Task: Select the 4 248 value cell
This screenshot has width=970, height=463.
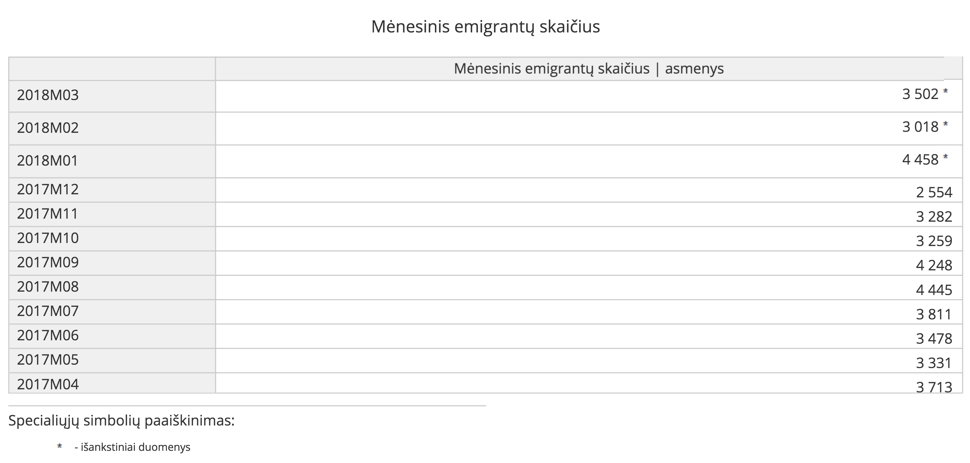Action: (934, 265)
